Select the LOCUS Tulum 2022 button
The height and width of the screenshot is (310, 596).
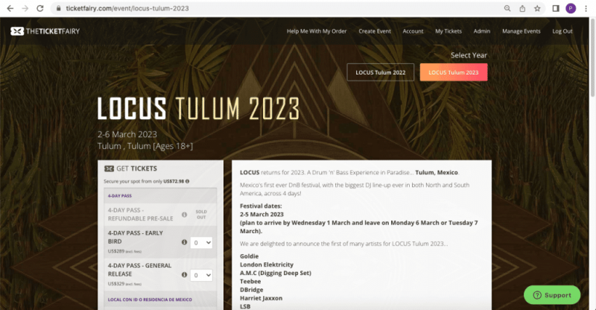(381, 72)
